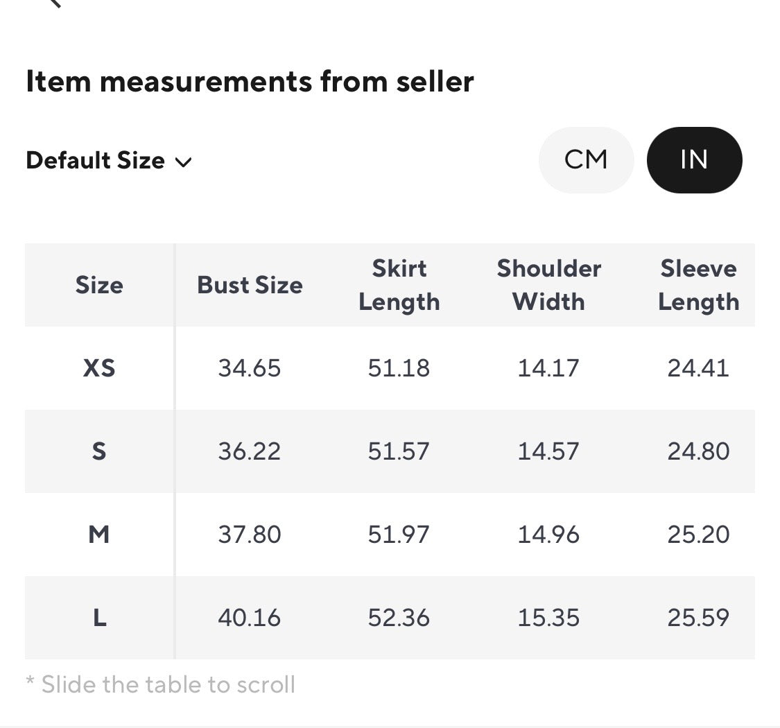The height and width of the screenshot is (728, 780).
Task: Select the M size row
Action: (390, 535)
